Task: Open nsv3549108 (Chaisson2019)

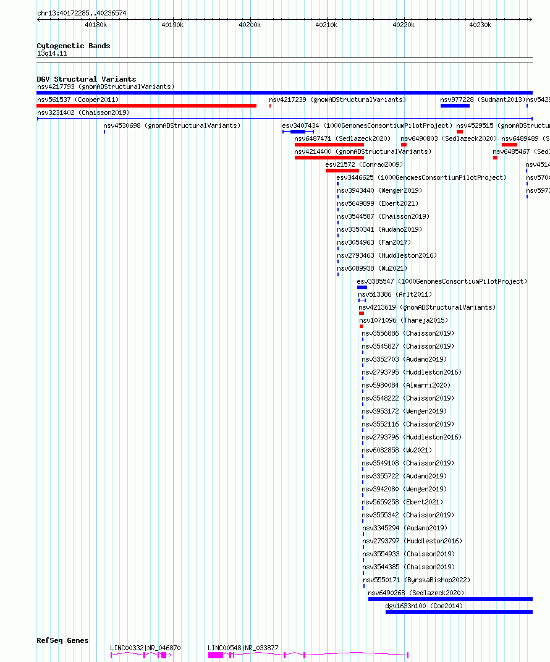Action: coord(408,463)
